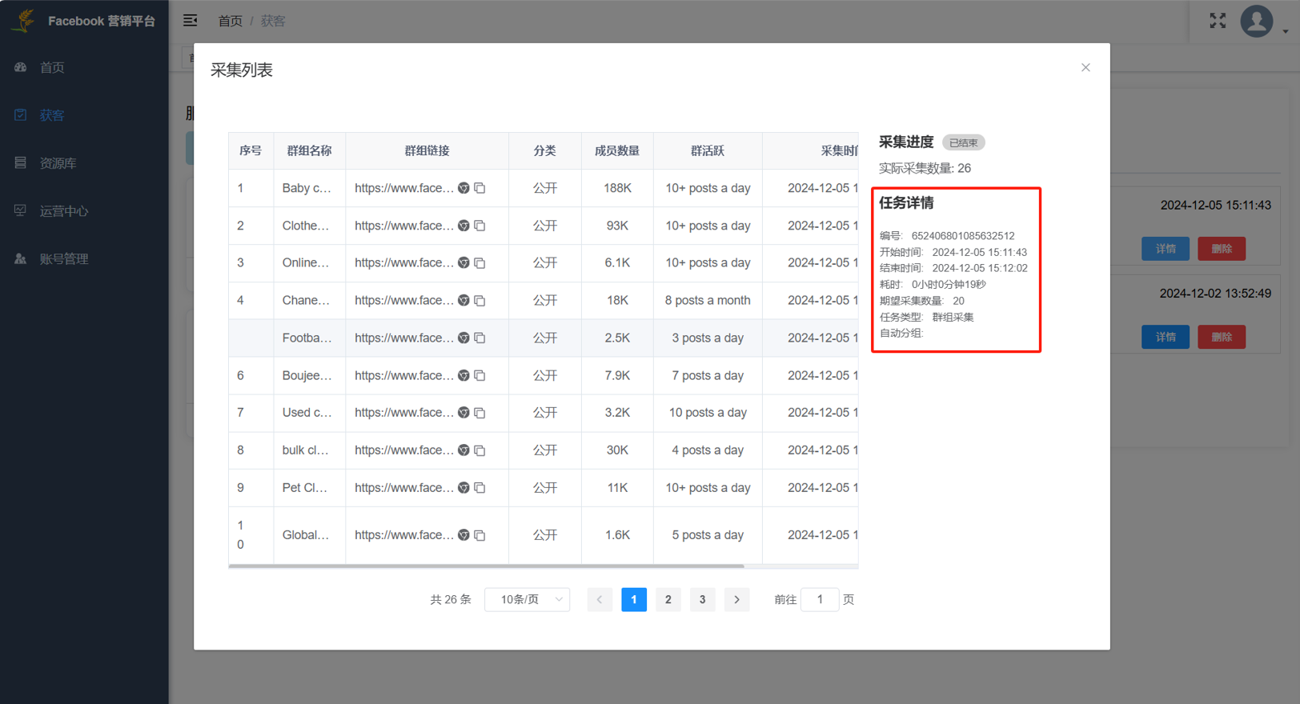Screen dimensions: 1300x704
Task: Select the 7 posts a day cell
Action: click(708, 375)
